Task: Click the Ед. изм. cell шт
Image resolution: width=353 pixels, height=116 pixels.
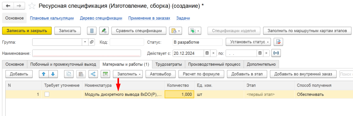Action: click(x=219, y=94)
